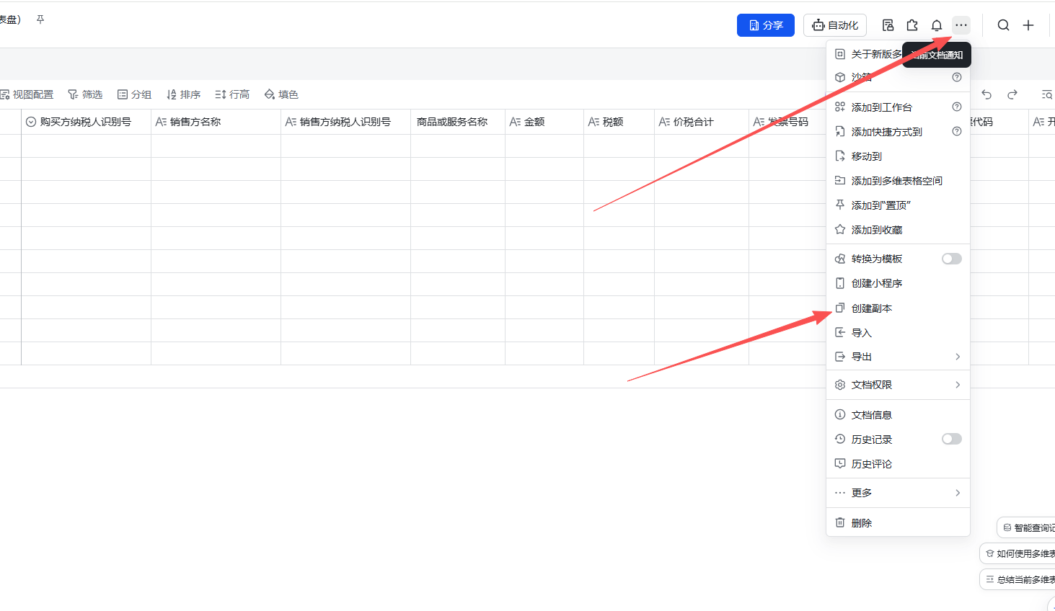This screenshot has height=611, width=1055.
Task: Open 视图配置 view settings
Action: (27, 94)
